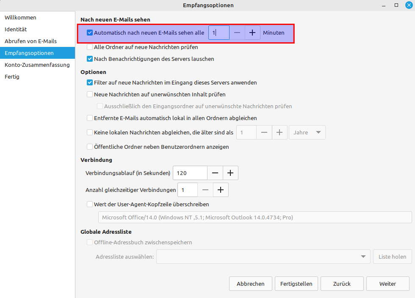
Task: Go to 'Identität' page in sidebar
Action: pos(16,30)
